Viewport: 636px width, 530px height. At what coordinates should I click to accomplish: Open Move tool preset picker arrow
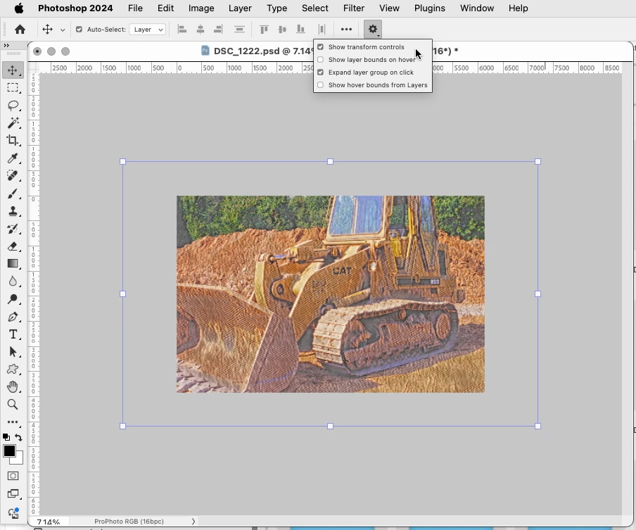[x=63, y=30]
